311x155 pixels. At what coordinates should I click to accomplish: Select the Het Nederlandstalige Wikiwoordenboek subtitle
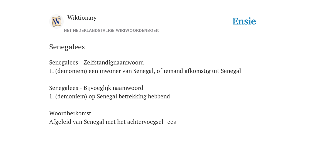(x=111, y=31)
